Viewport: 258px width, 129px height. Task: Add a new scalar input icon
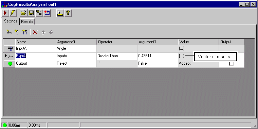(x=16, y=32)
